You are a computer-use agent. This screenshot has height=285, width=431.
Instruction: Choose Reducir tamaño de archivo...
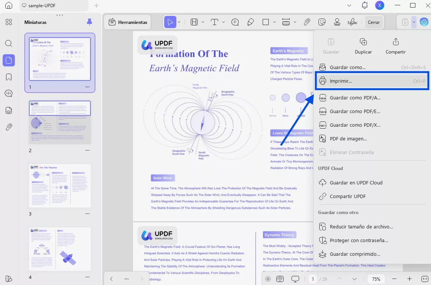[x=372, y=227]
